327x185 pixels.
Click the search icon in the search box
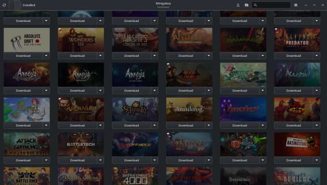point(257,5)
